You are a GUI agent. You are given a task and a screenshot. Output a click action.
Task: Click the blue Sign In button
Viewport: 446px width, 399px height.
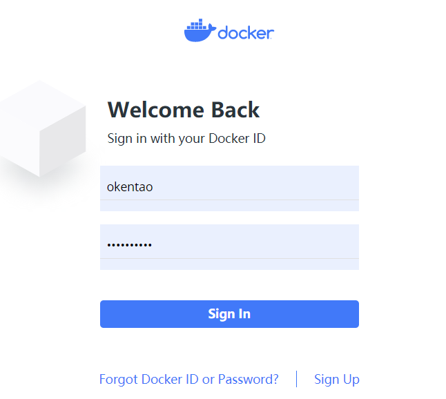229,314
